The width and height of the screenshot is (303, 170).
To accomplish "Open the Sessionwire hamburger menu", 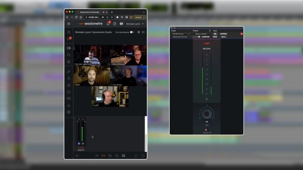I will coord(68,24).
